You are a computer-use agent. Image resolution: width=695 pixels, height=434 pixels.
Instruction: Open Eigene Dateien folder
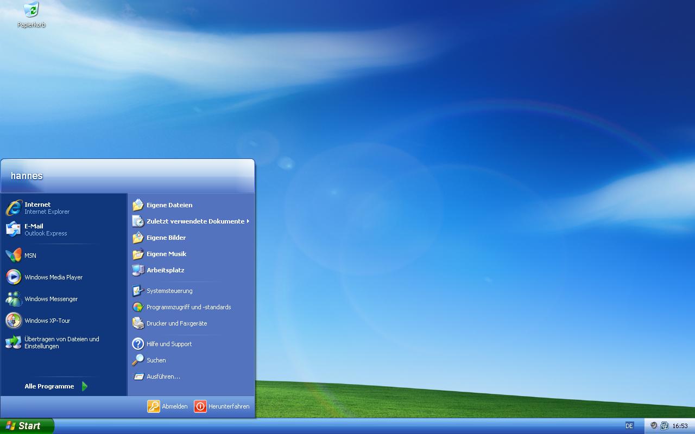pos(169,205)
